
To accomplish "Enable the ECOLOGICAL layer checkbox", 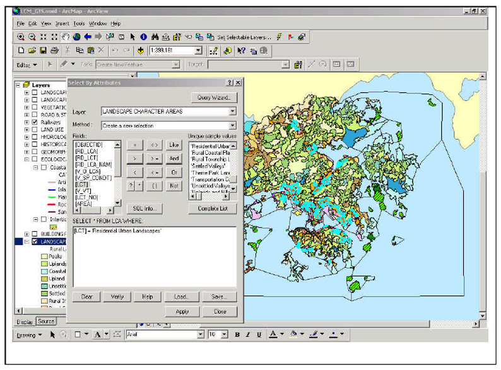I will pos(35,159).
